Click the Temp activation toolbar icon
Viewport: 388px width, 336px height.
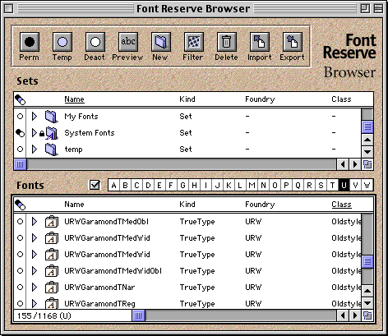coord(62,42)
